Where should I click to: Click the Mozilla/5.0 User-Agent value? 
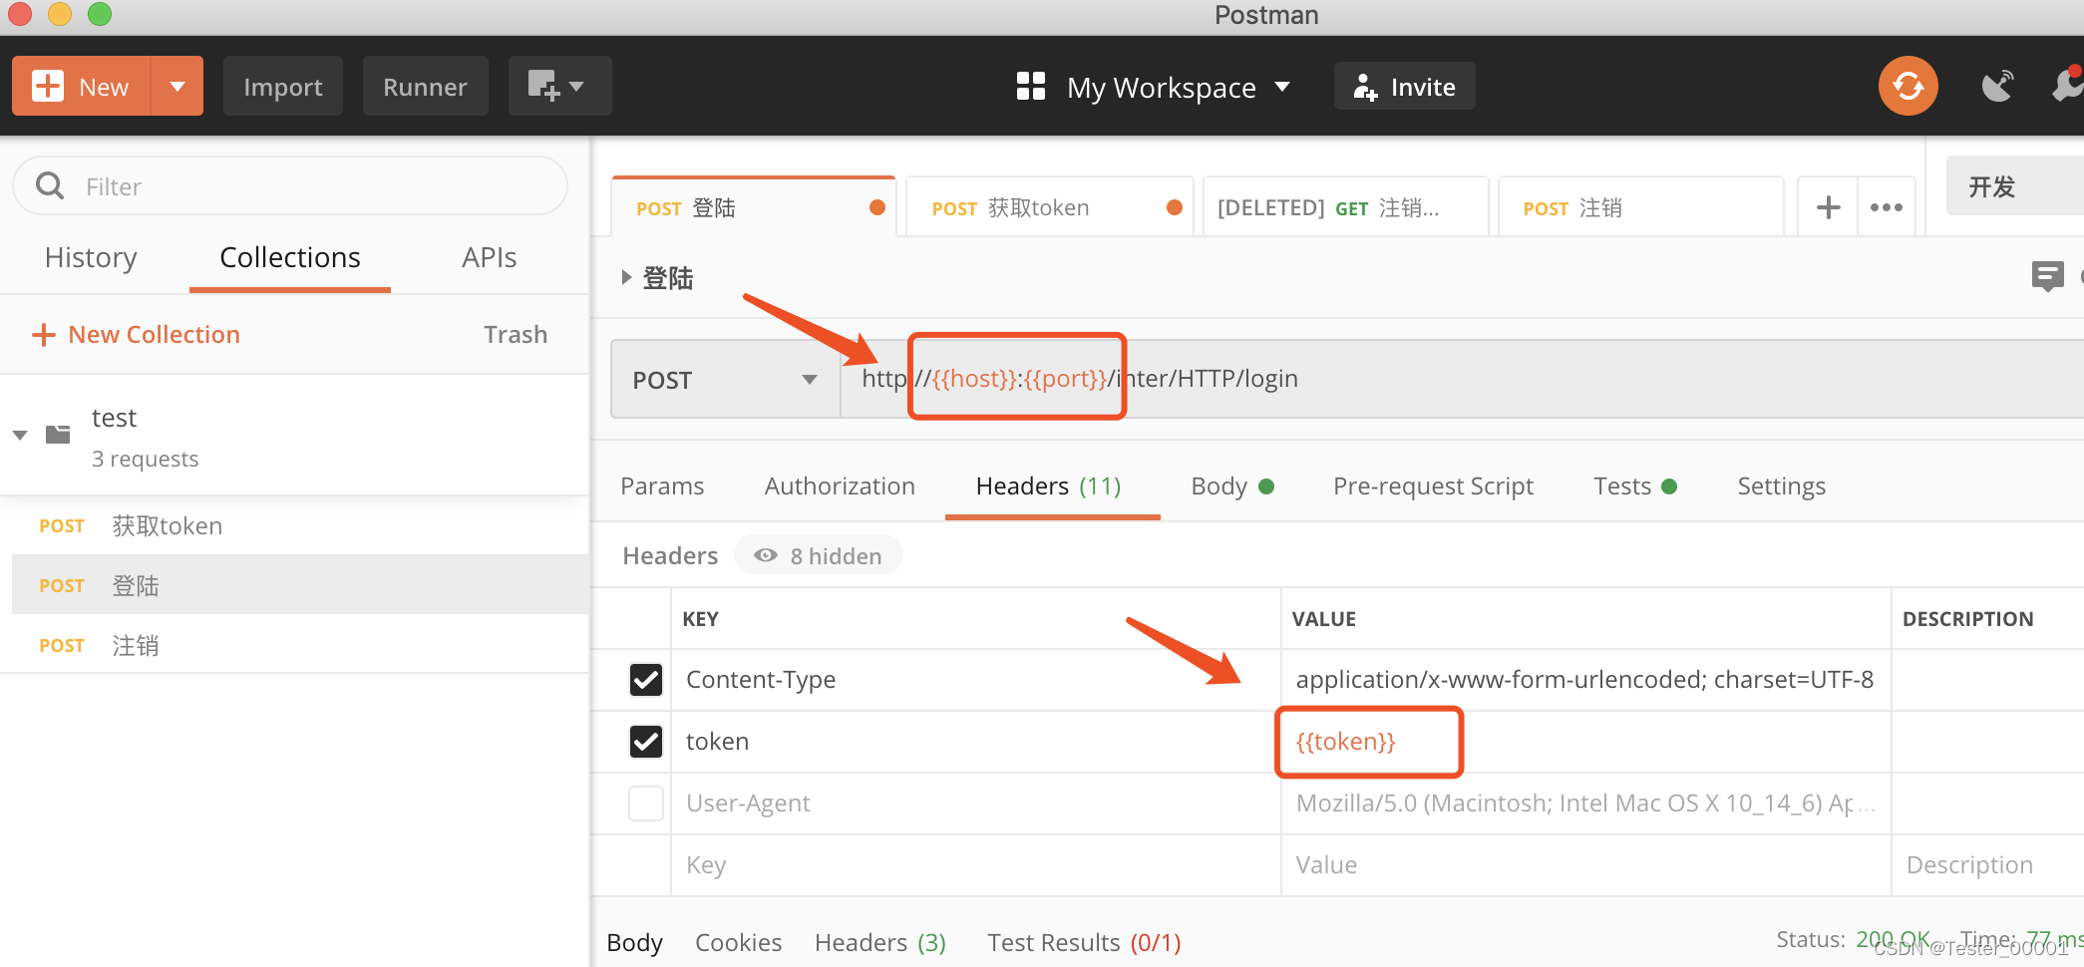coord(1585,804)
